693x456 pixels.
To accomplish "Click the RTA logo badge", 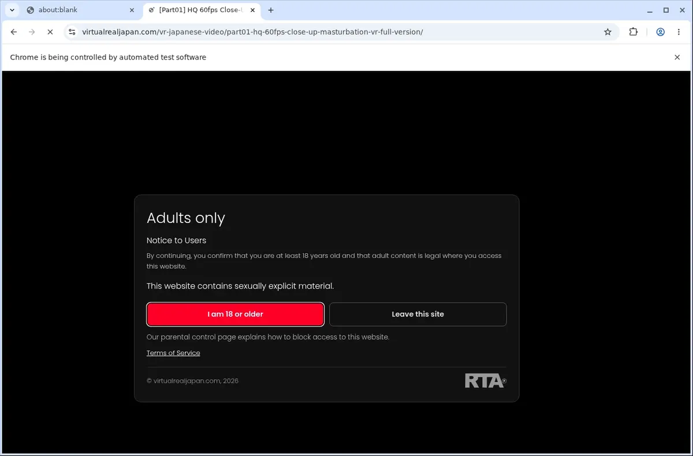I will pos(485,381).
